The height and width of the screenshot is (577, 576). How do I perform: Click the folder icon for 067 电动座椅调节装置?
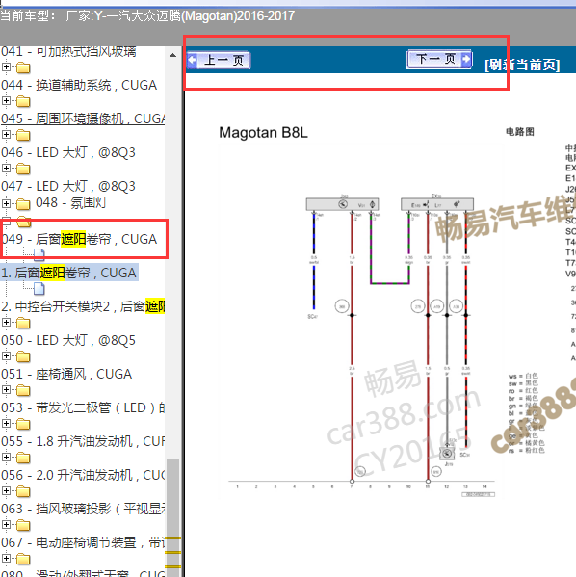coord(23,526)
